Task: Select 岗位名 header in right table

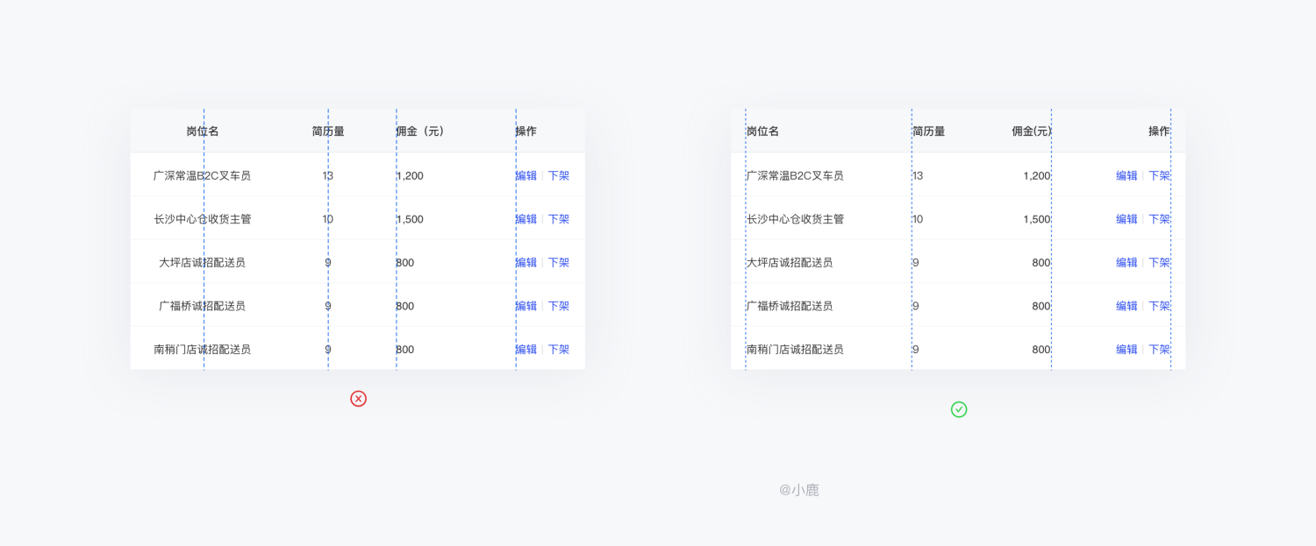Action: [x=762, y=131]
